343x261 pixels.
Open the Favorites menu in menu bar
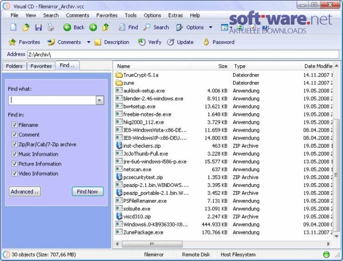coord(107,15)
